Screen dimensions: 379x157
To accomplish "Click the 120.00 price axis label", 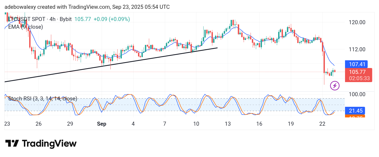I will point(358,22).
